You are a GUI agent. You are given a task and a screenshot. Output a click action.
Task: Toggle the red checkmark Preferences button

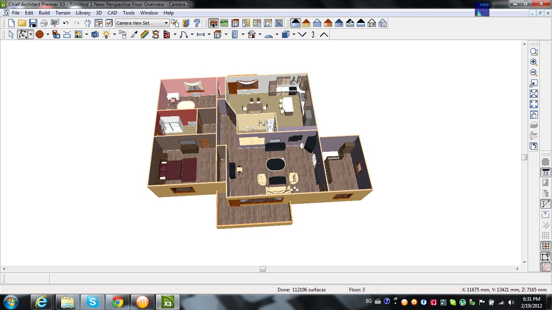pyautogui.click(x=109, y=23)
